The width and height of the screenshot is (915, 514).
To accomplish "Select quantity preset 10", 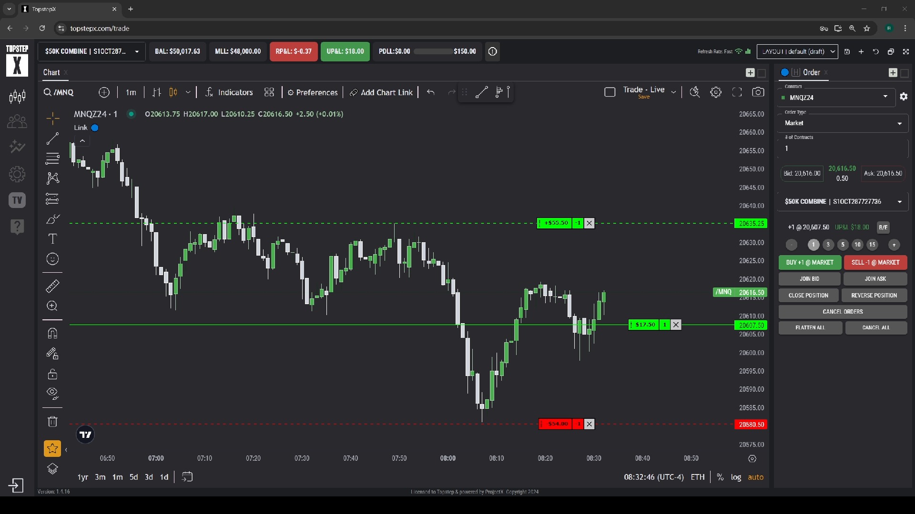I will [x=857, y=245].
